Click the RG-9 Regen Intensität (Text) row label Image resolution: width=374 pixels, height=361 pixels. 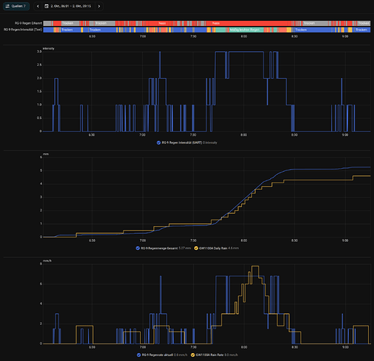pyautogui.click(x=23, y=30)
